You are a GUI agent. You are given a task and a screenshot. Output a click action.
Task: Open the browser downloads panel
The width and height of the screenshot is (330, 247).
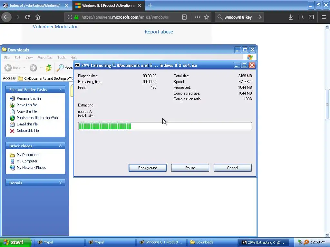click(291, 17)
